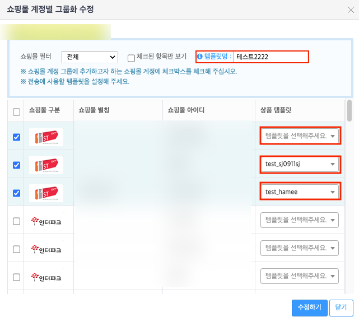Image resolution: width=359 pixels, height=331 pixels.
Task: Click the 닫기 button
Action: 341,307
